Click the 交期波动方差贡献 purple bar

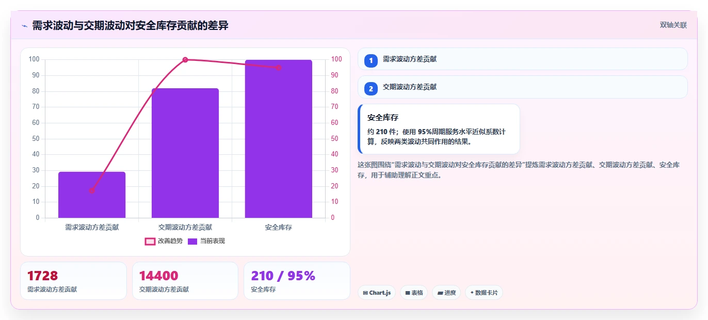click(185, 153)
